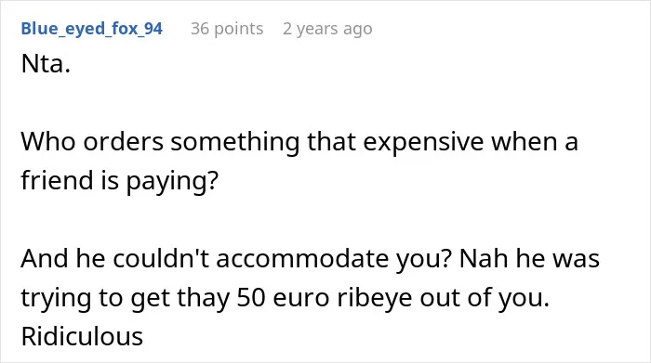Image resolution: width=651 pixels, height=363 pixels.
Task: Click the word Ridiculous
Action: pos(82,336)
